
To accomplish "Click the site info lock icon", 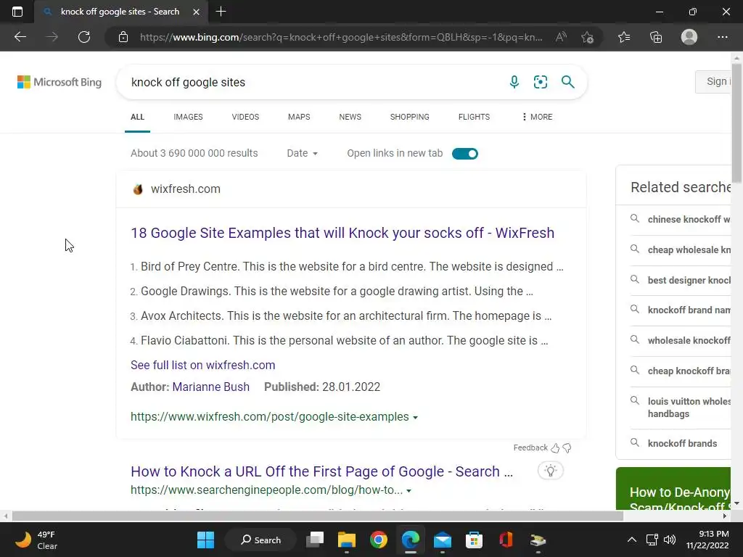I will (123, 37).
